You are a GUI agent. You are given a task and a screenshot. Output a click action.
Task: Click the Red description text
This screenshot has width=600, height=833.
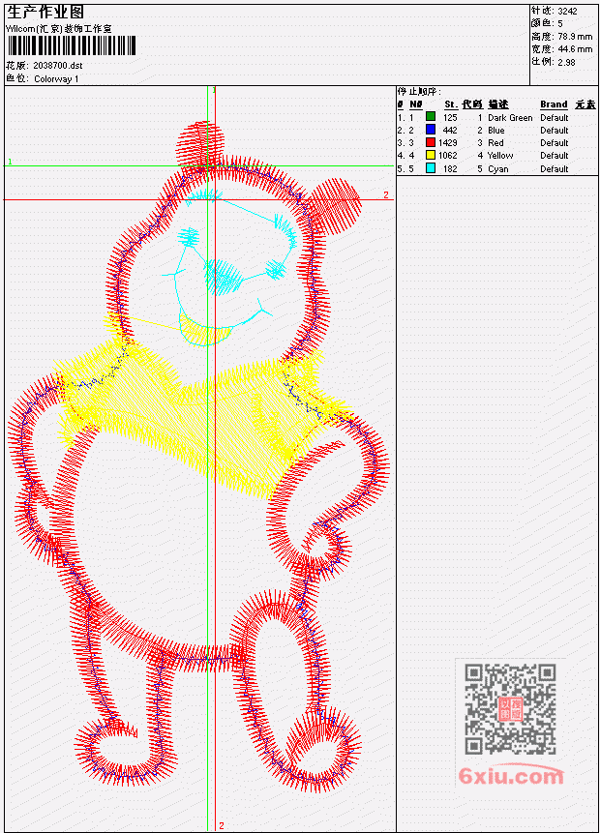coord(495,143)
